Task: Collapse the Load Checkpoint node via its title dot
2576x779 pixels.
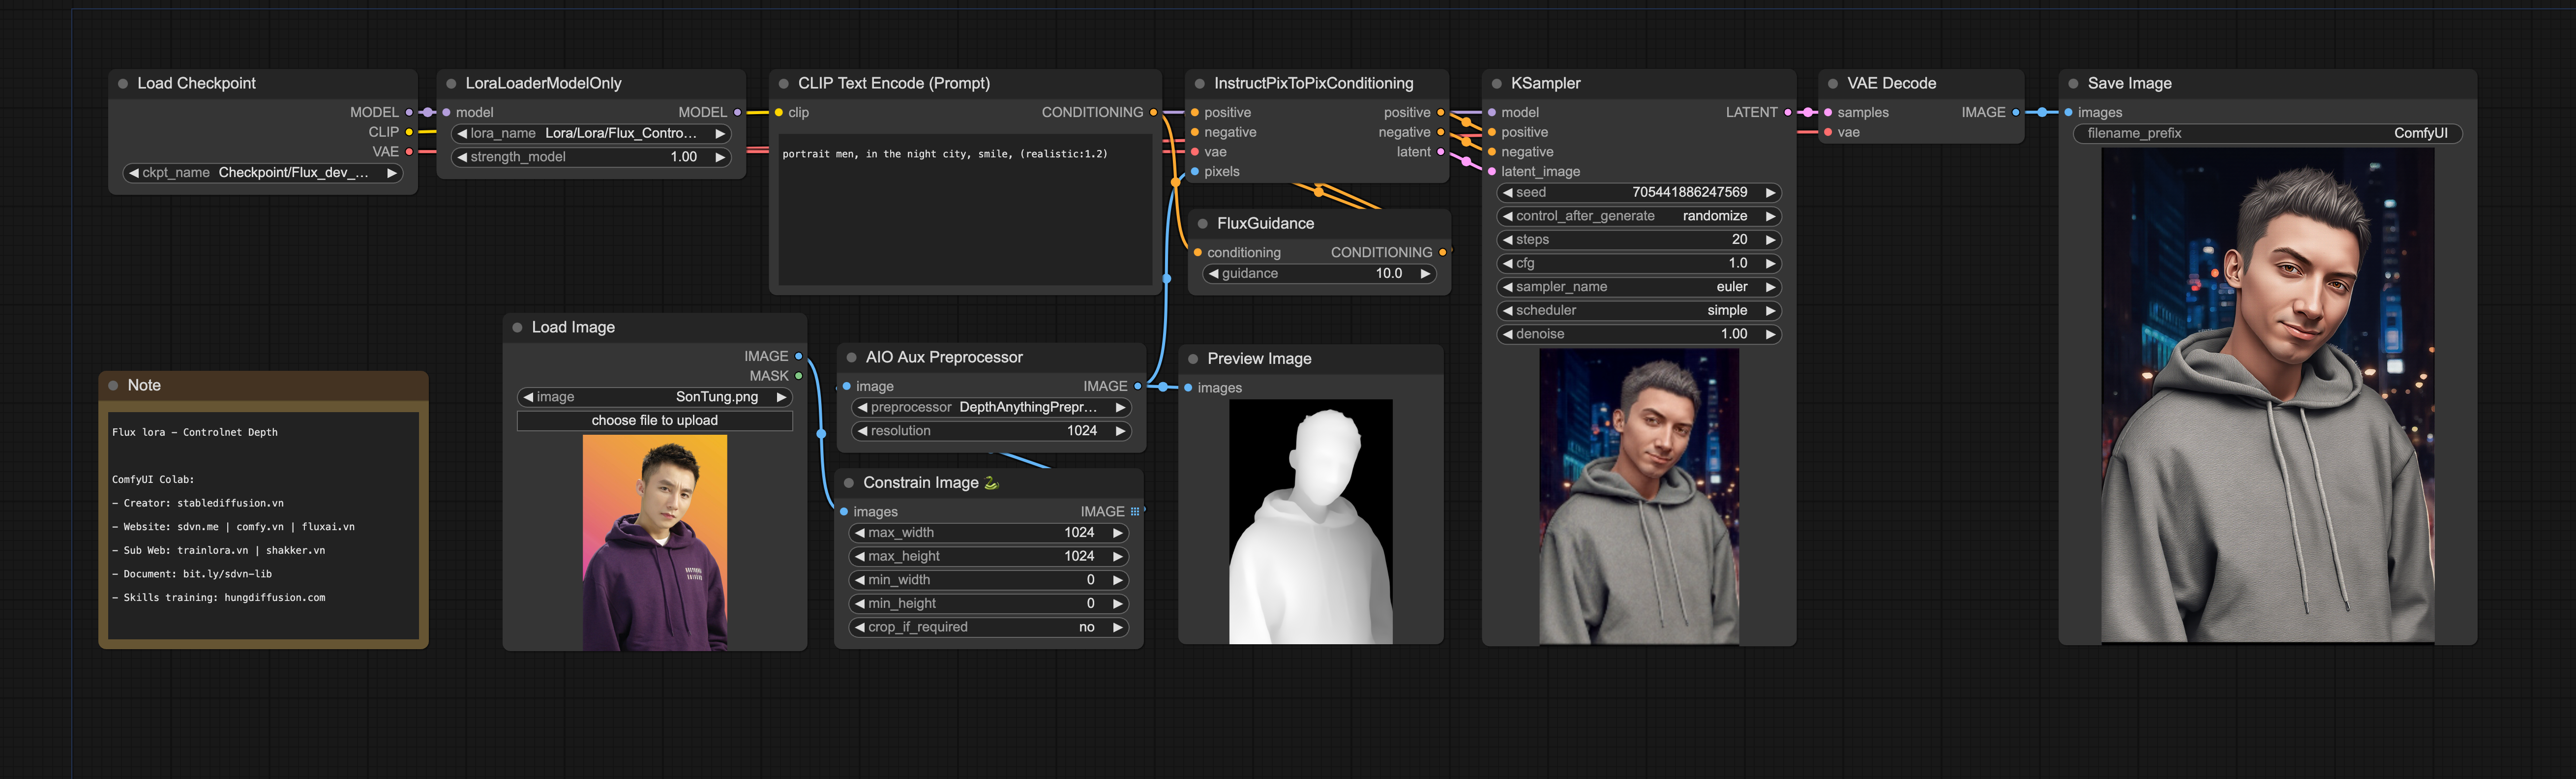Action: coord(123,84)
